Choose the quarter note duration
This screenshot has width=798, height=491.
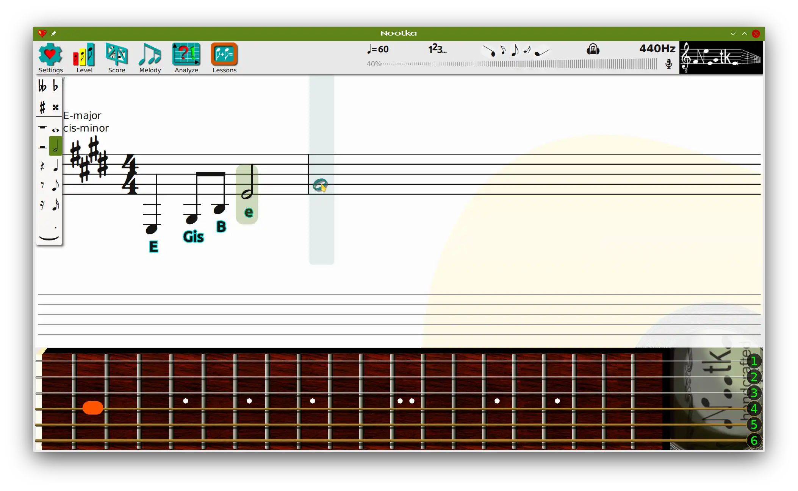point(56,166)
